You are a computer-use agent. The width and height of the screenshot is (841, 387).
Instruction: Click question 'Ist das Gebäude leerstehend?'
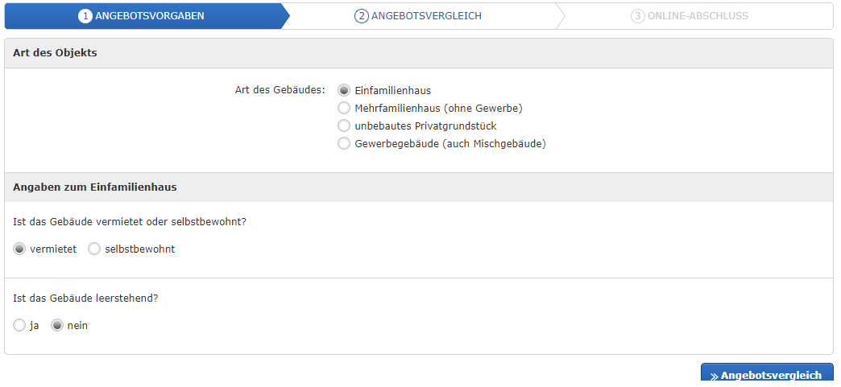click(85, 298)
